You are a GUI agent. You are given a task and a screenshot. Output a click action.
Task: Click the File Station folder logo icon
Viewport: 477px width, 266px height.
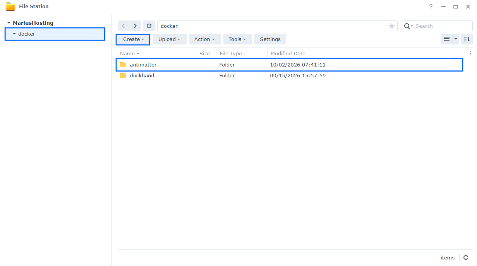(x=10, y=7)
